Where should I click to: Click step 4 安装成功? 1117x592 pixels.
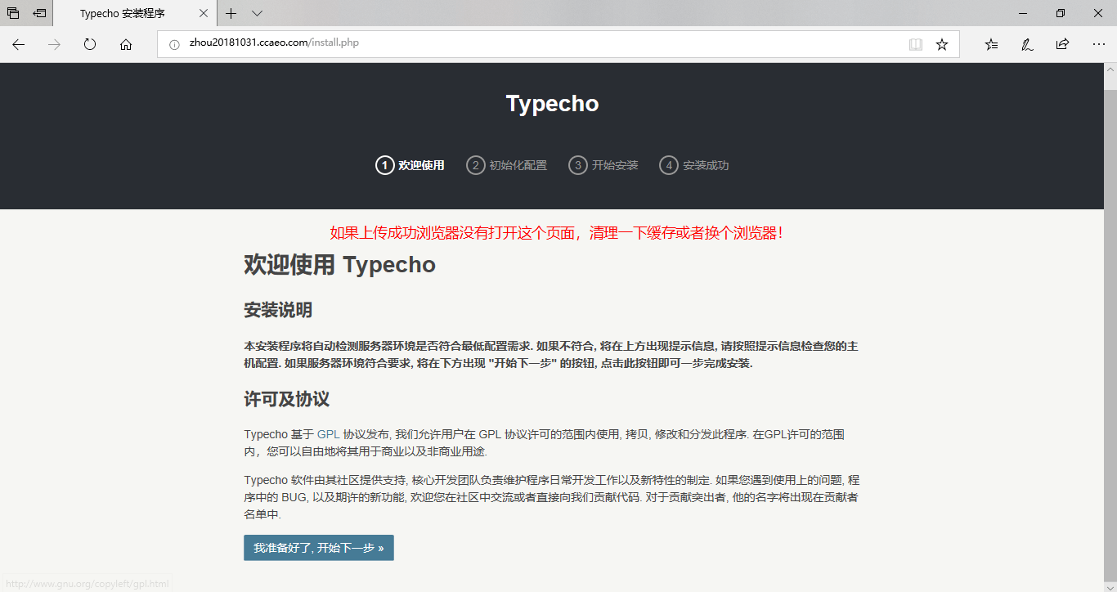click(693, 165)
